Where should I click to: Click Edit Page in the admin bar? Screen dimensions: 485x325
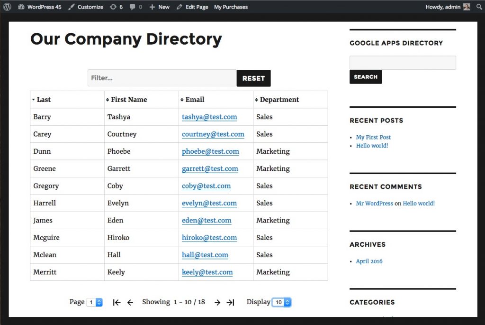(x=192, y=7)
